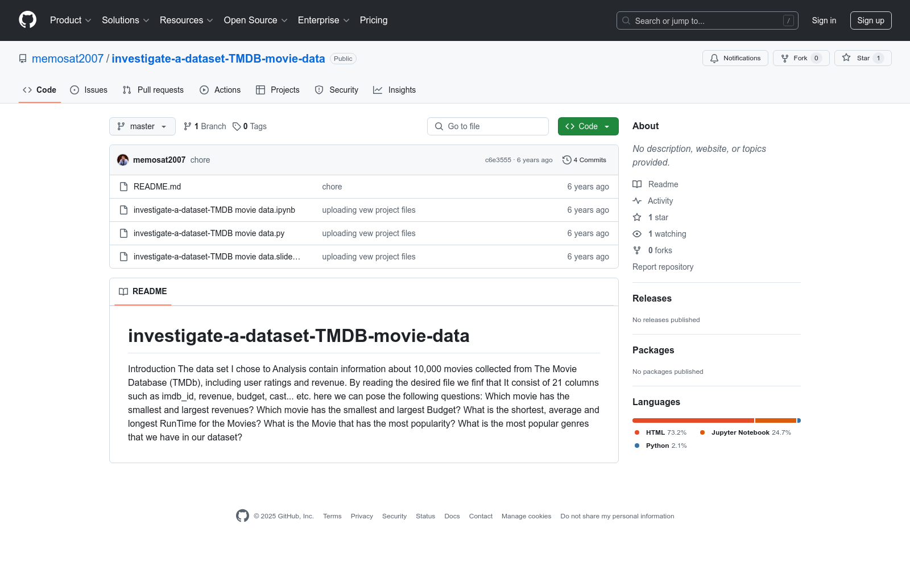This screenshot has height=569, width=910.
Task: View the 4 Commits history
Action: click(x=585, y=160)
